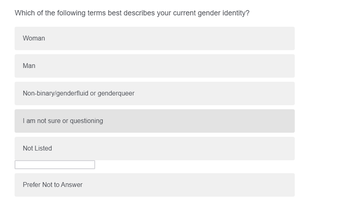The image size is (364, 208).
Task: Click the Non-binary/genderfluid label text
Action: tap(79, 93)
